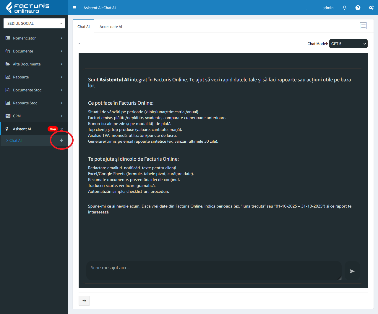Select the Chat AI tab
The width and height of the screenshot is (378, 314).
click(x=83, y=27)
